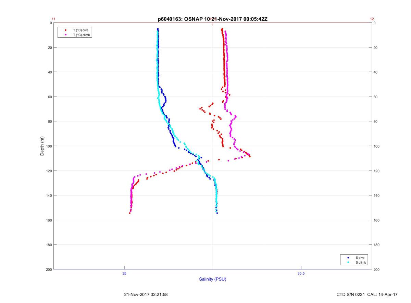Click the '180' tick on the left depth axis

(x=49, y=245)
